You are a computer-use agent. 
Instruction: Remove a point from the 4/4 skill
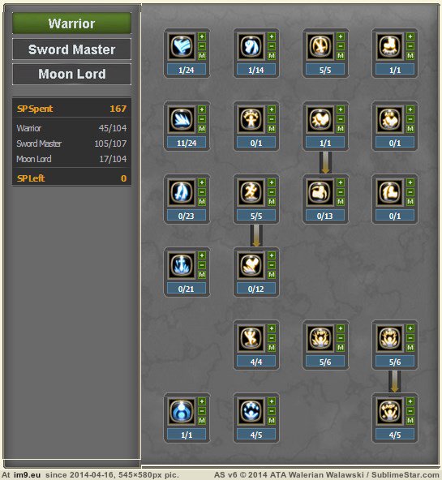point(271,338)
